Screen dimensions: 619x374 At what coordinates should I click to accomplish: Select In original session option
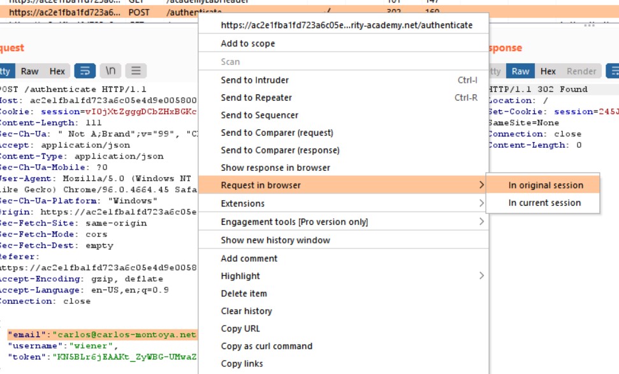coord(545,185)
